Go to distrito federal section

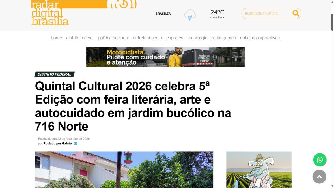tap(80, 38)
